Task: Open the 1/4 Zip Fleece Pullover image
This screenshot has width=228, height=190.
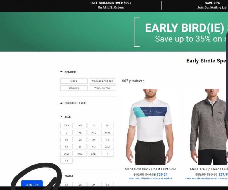Action: pos(209,127)
